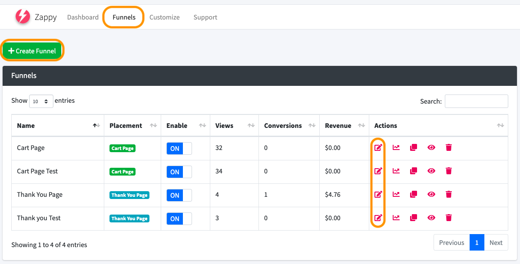Delete the Cart Page funnel
The height and width of the screenshot is (264, 520).
click(449, 148)
